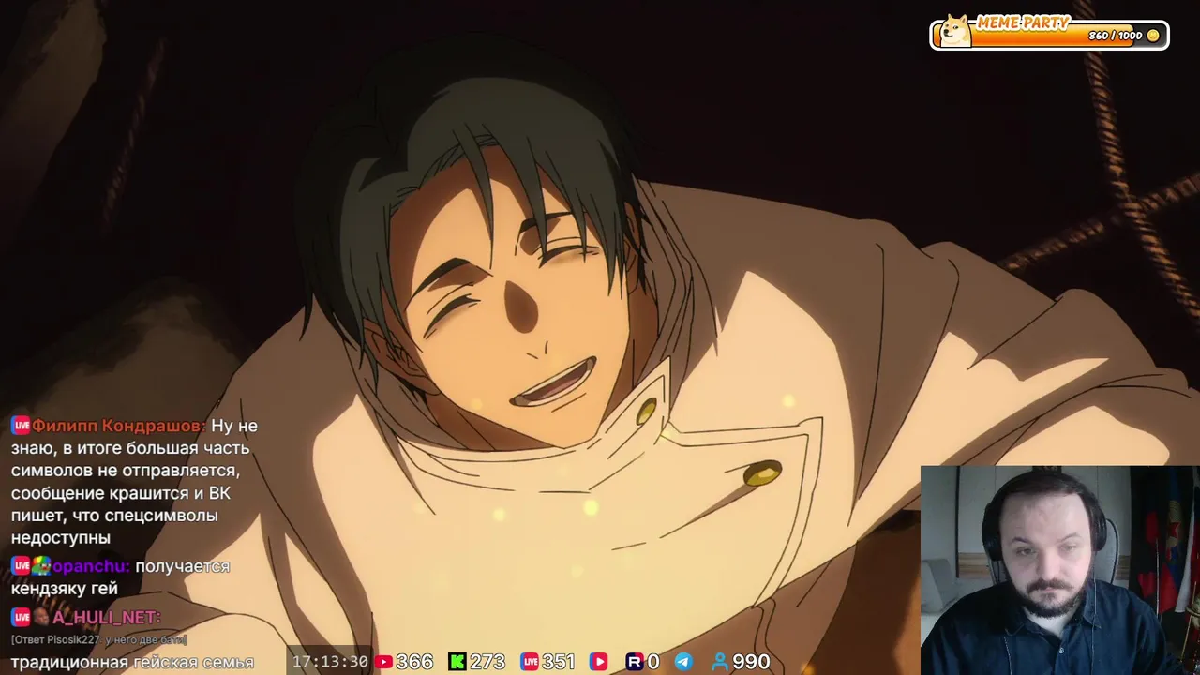Click the Rutube R icon in stats bar
1200x675 pixels.
pyautogui.click(x=634, y=662)
